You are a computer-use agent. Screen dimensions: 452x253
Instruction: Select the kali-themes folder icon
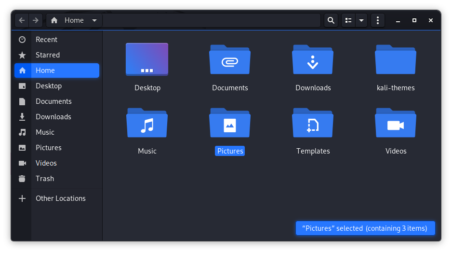pos(396,59)
